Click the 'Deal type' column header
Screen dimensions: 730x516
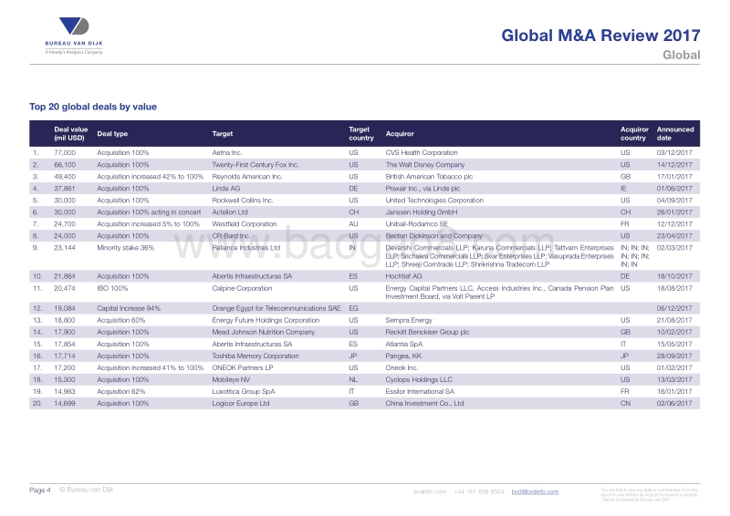(112, 133)
